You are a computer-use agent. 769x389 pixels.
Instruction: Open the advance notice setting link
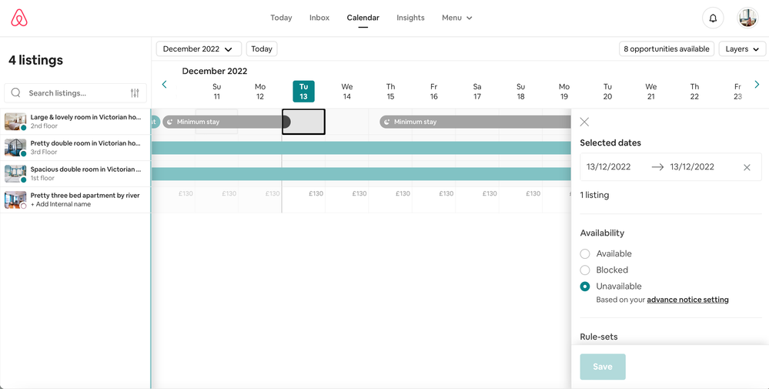pyautogui.click(x=687, y=300)
